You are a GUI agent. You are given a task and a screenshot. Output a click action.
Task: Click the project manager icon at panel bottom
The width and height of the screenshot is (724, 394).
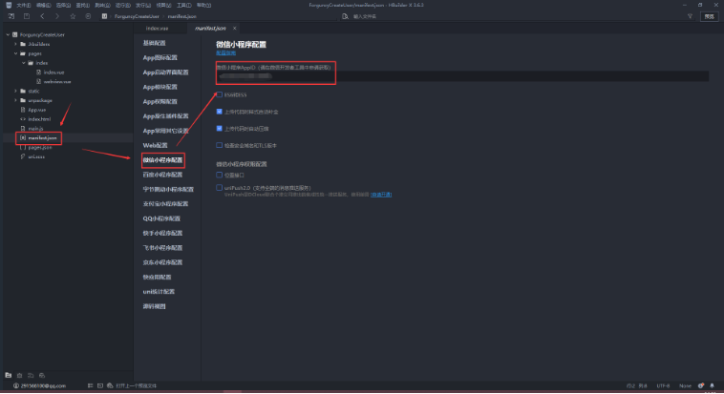point(9,375)
